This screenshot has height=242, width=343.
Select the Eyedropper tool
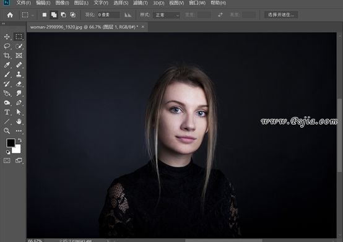[7, 65]
